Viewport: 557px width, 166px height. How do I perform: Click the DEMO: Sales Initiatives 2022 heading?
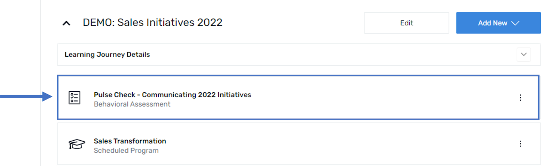(x=152, y=23)
